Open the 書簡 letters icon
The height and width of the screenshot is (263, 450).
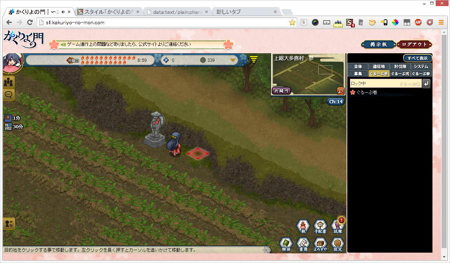tap(303, 244)
